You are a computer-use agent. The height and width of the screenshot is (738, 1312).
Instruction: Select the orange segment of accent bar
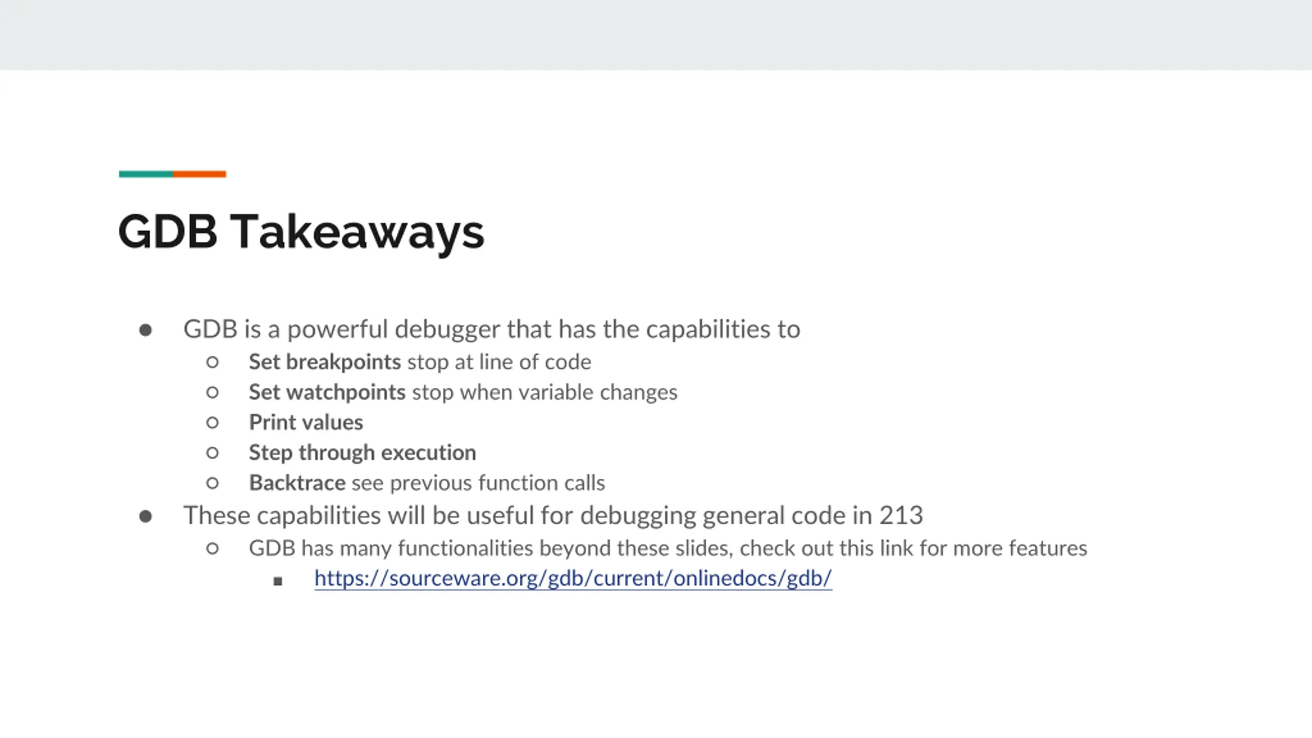[199, 174]
